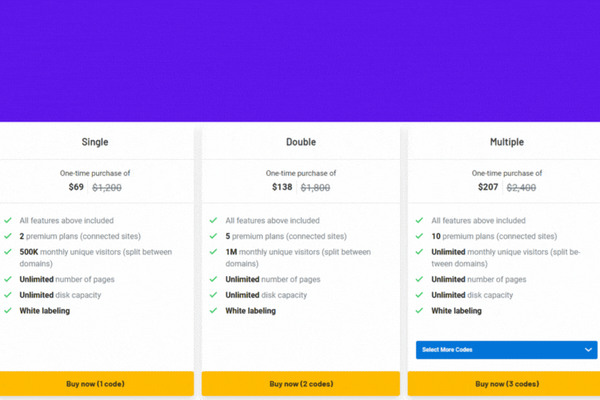
Task: Click the chevron arrow on Select More Codes
Action: pos(588,350)
